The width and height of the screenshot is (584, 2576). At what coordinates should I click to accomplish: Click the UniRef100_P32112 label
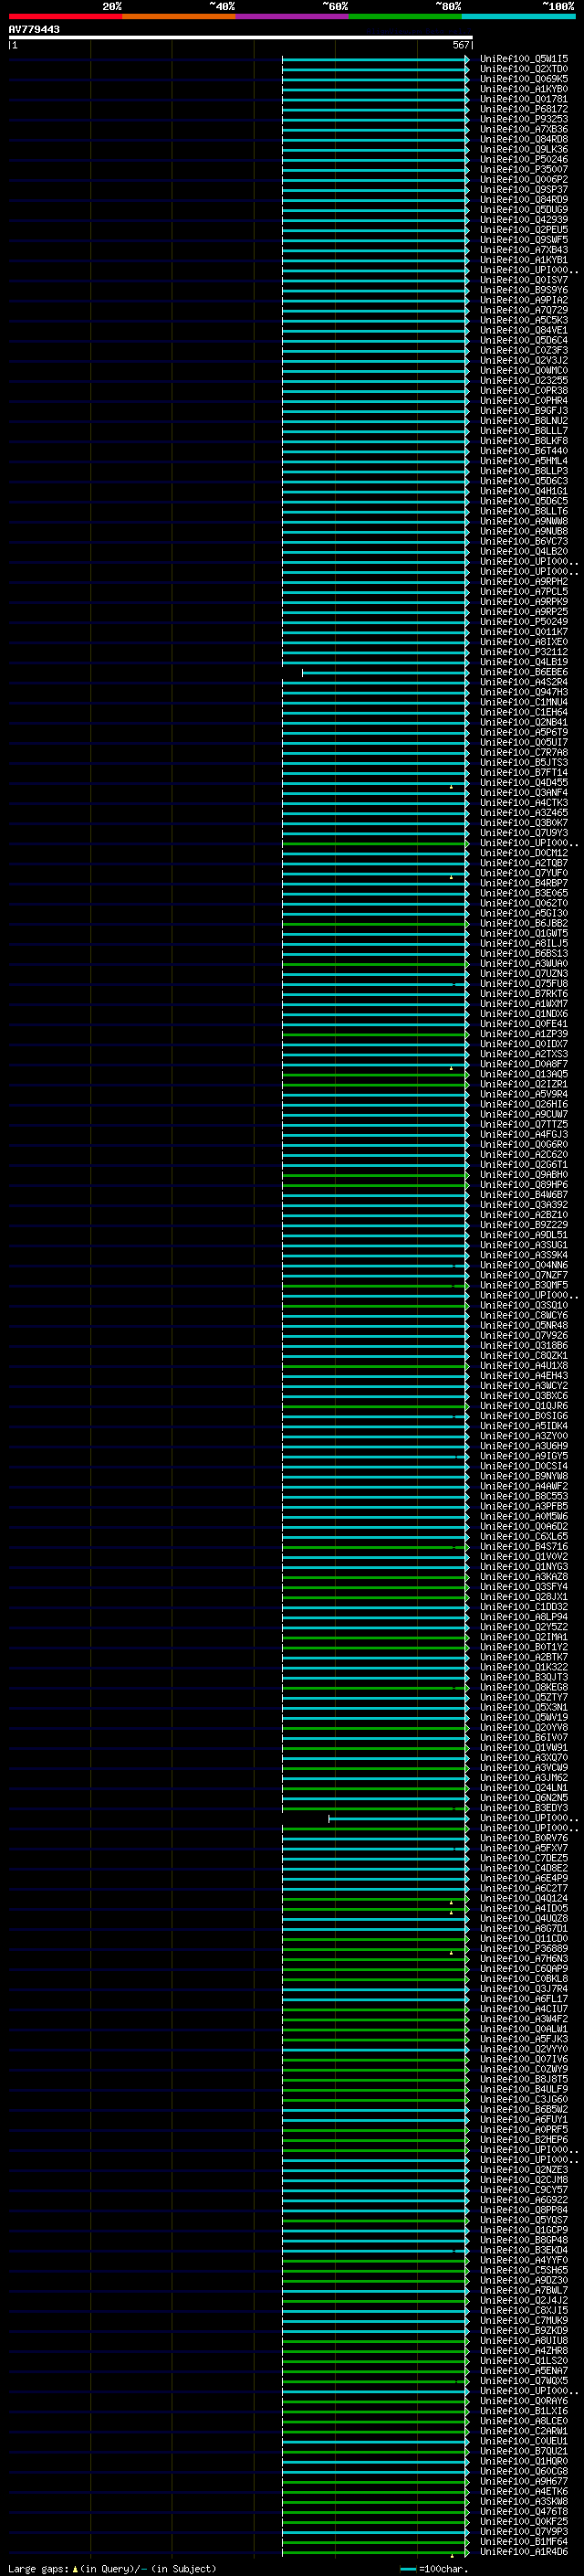[524, 652]
